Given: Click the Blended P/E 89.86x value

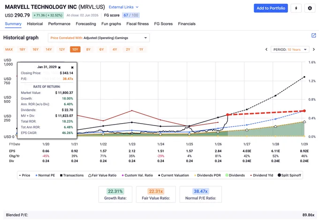Looking at the screenshot, I should tap(308, 215).
